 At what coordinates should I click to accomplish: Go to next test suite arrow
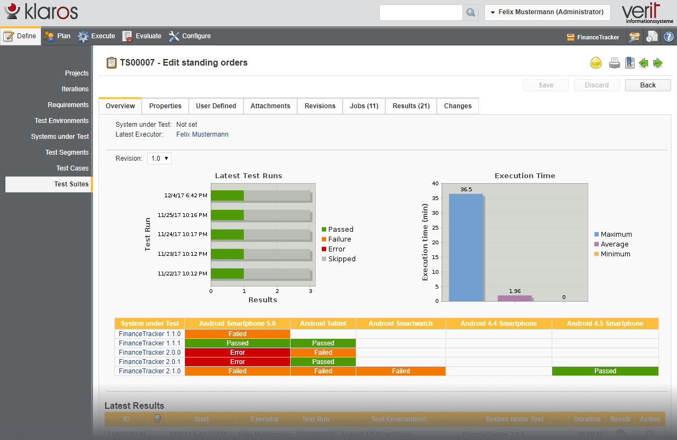pyautogui.click(x=658, y=63)
